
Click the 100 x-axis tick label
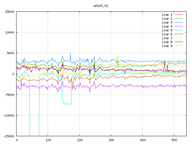[x=48, y=140]
